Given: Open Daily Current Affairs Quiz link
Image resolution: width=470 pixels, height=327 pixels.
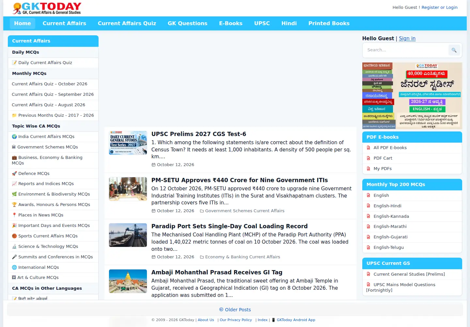Looking at the screenshot, I should (x=45, y=63).
